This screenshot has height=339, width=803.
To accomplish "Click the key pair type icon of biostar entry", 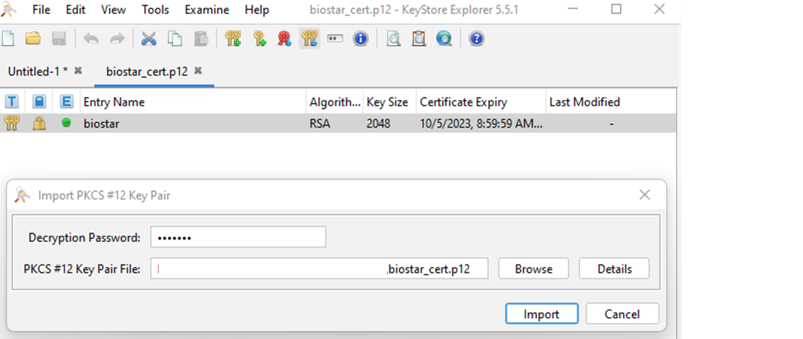I will [11, 123].
